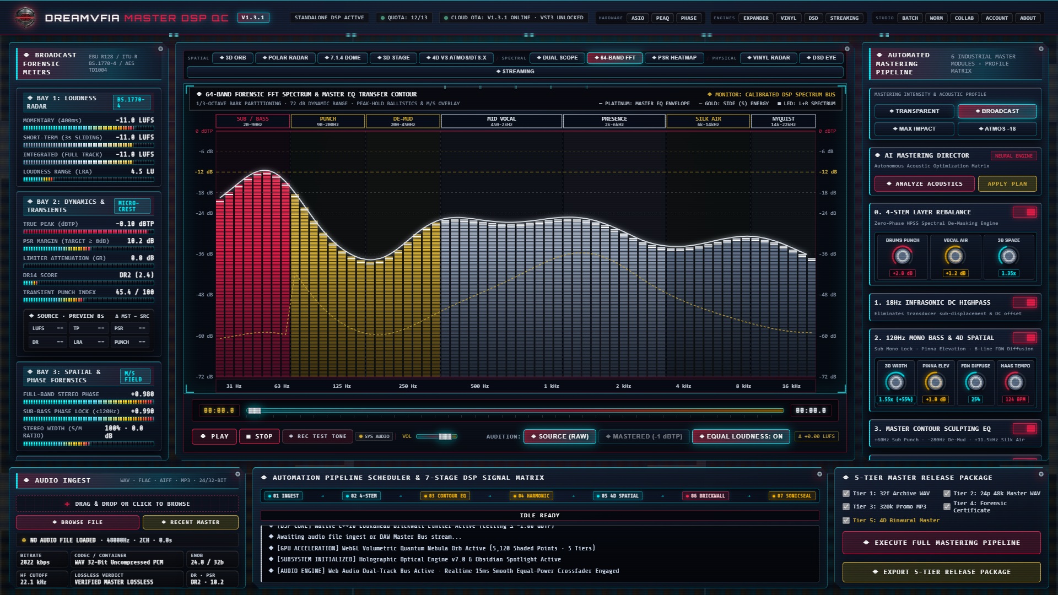The width and height of the screenshot is (1058, 595).
Task: Click the 01 Ingest pipeline stage chip
Action: click(x=283, y=496)
